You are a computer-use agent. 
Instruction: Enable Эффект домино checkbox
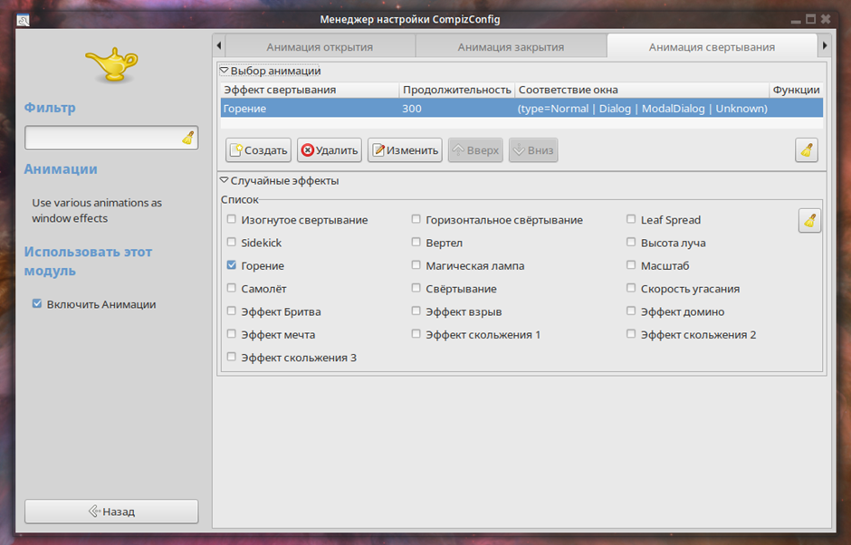631,311
